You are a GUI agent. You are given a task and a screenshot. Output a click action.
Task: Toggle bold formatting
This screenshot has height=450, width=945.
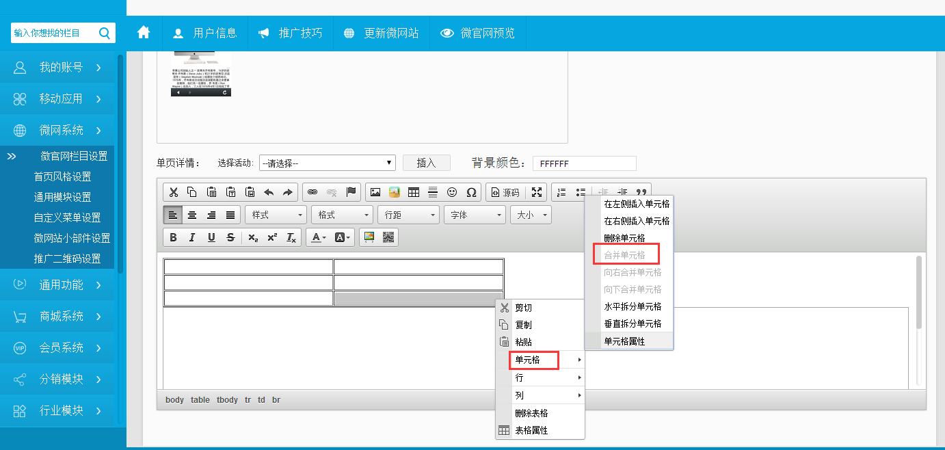point(174,237)
